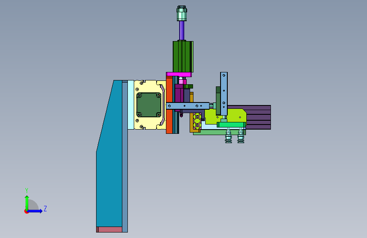Viewport: 367px width, 238px height.
Task: Select the bright green gripper plate
Action: pos(231,125)
